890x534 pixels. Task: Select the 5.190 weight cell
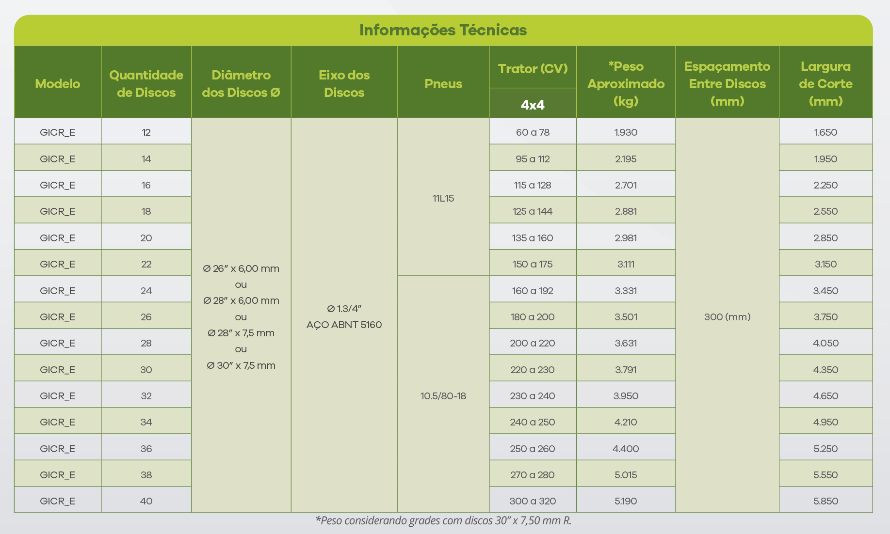pos(626,501)
